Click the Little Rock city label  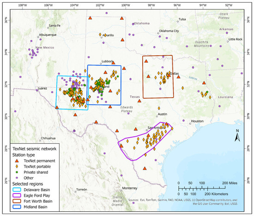coord(236,39)
